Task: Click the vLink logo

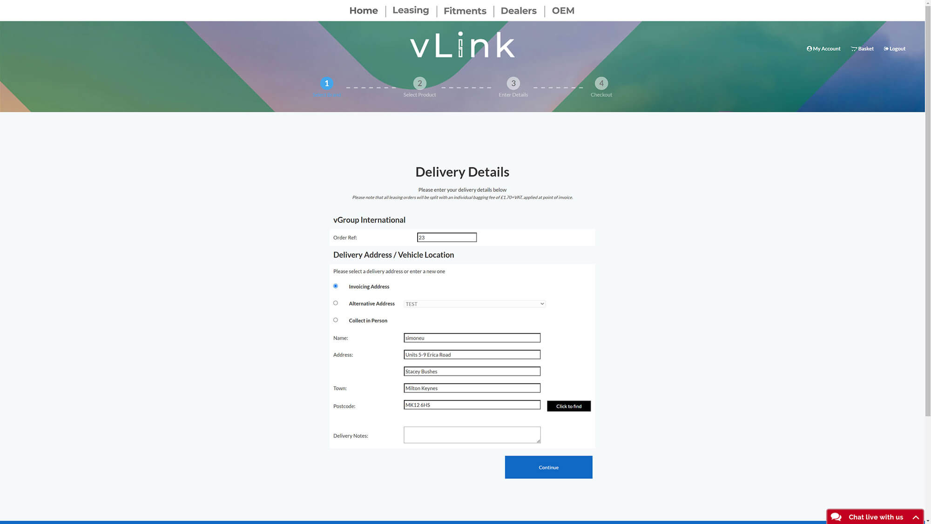Action: [x=462, y=45]
